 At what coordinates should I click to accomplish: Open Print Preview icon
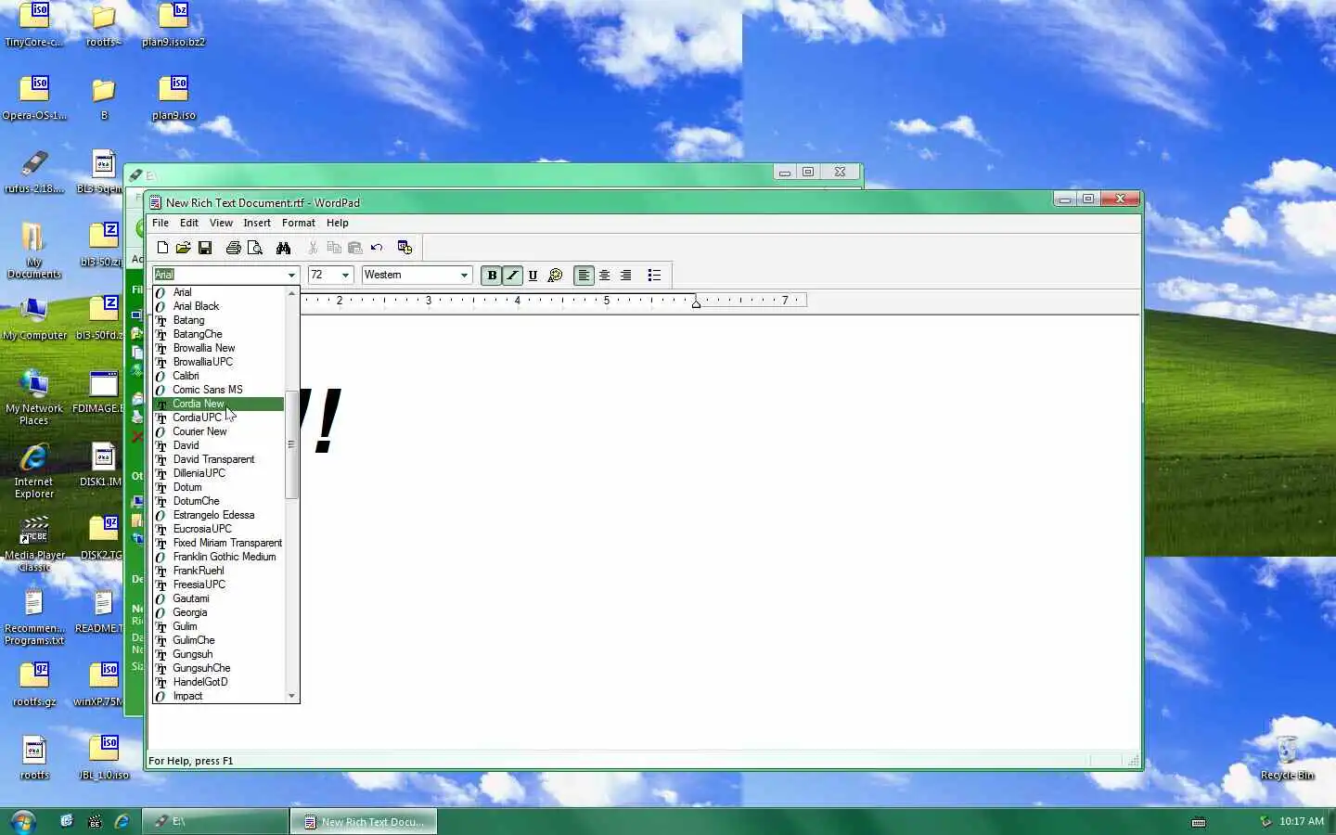pyautogui.click(x=255, y=248)
